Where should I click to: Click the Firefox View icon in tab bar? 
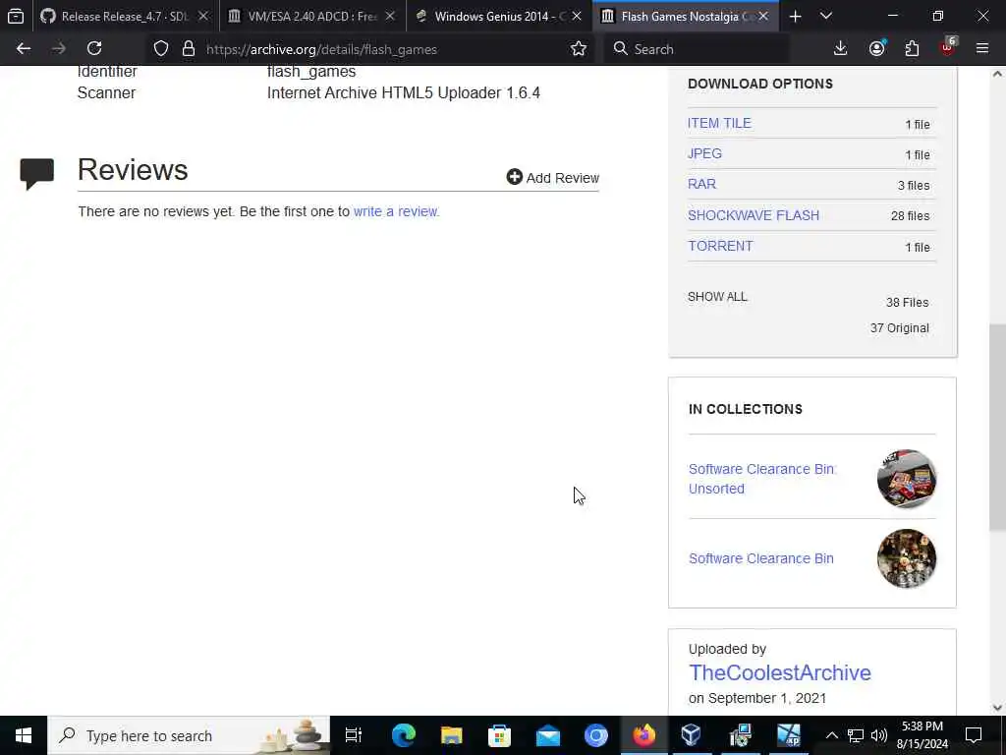16,16
